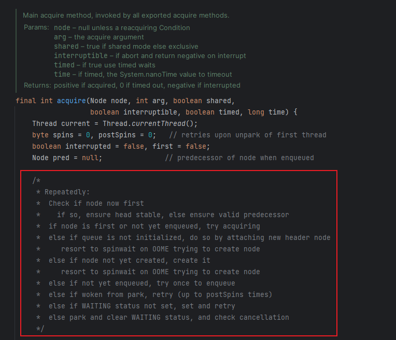Click the 'interruptible' parameter in signature

[x=150, y=112]
